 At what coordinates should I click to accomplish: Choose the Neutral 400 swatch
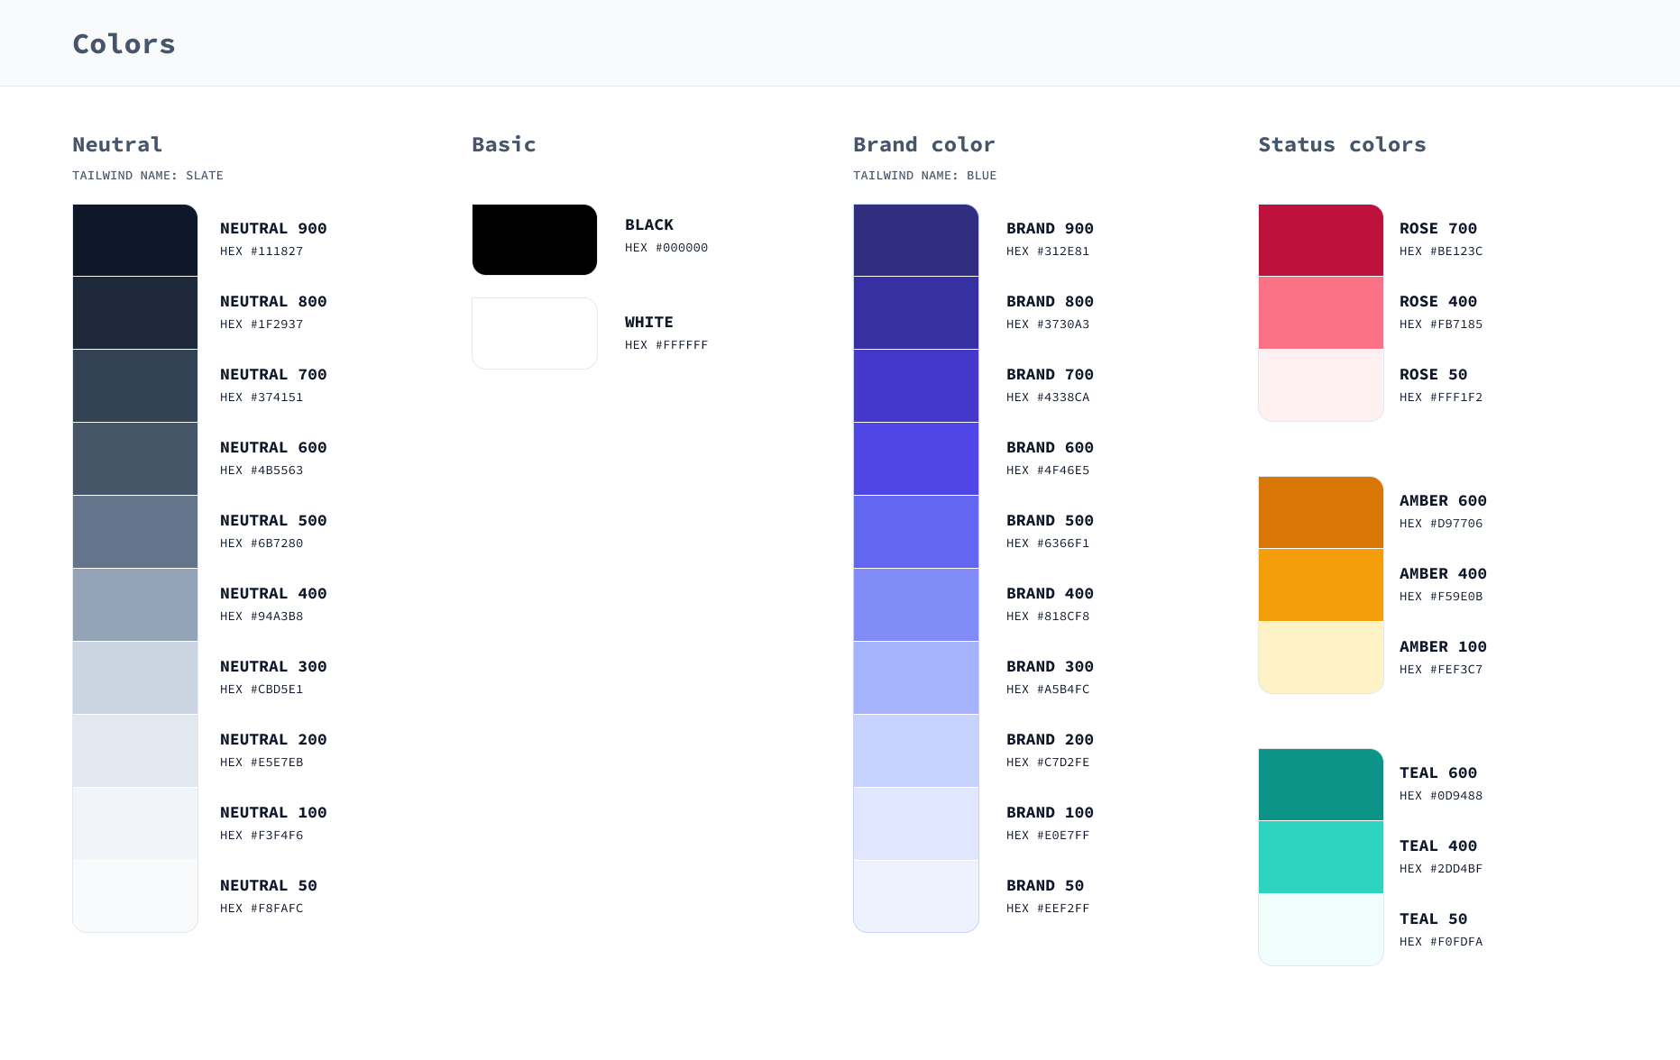click(135, 605)
